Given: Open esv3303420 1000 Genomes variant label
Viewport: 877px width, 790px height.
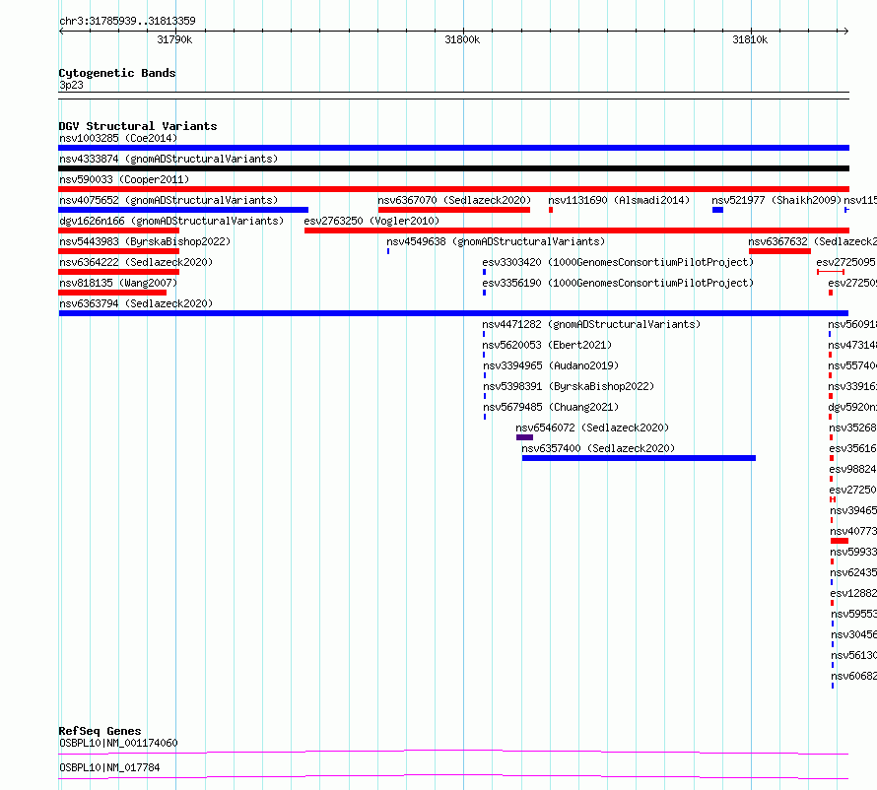Looking at the screenshot, I should 618,262.
